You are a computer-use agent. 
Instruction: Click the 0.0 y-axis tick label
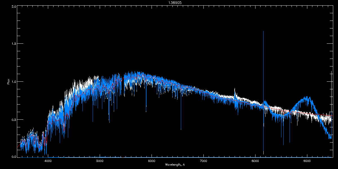point(14,156)
